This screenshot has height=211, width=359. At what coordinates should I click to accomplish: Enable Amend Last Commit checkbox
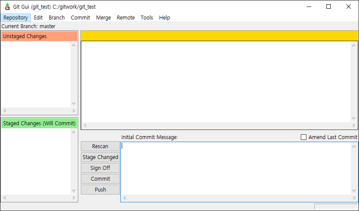(x=303, y=137)
